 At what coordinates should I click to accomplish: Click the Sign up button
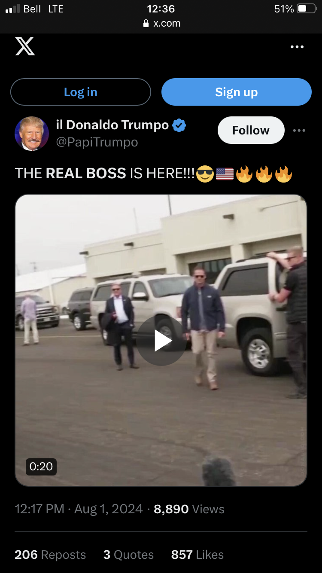tap(237, 92)
